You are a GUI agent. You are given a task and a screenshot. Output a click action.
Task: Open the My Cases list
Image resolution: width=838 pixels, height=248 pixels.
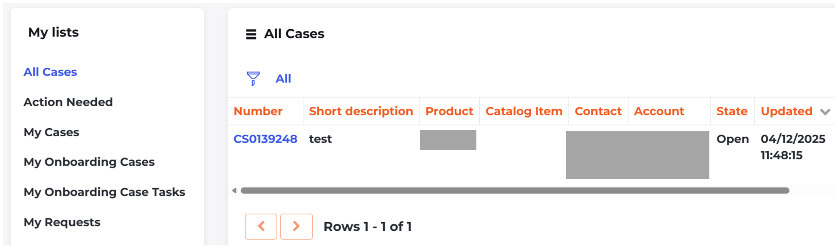click(x=52, y=132)
